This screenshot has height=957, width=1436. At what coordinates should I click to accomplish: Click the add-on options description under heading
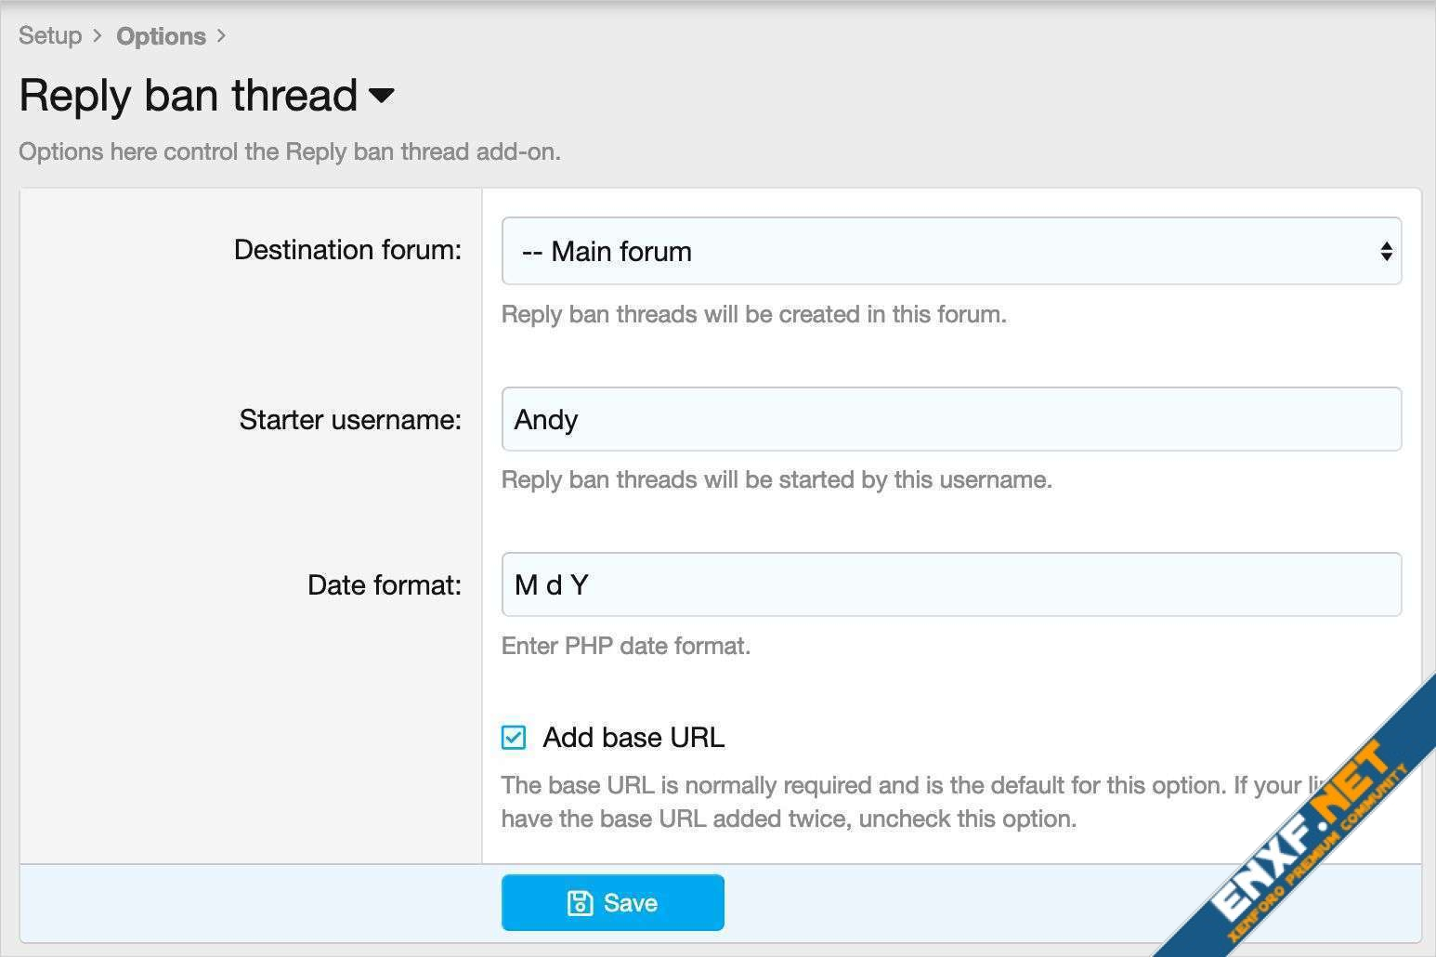(290, 151)
